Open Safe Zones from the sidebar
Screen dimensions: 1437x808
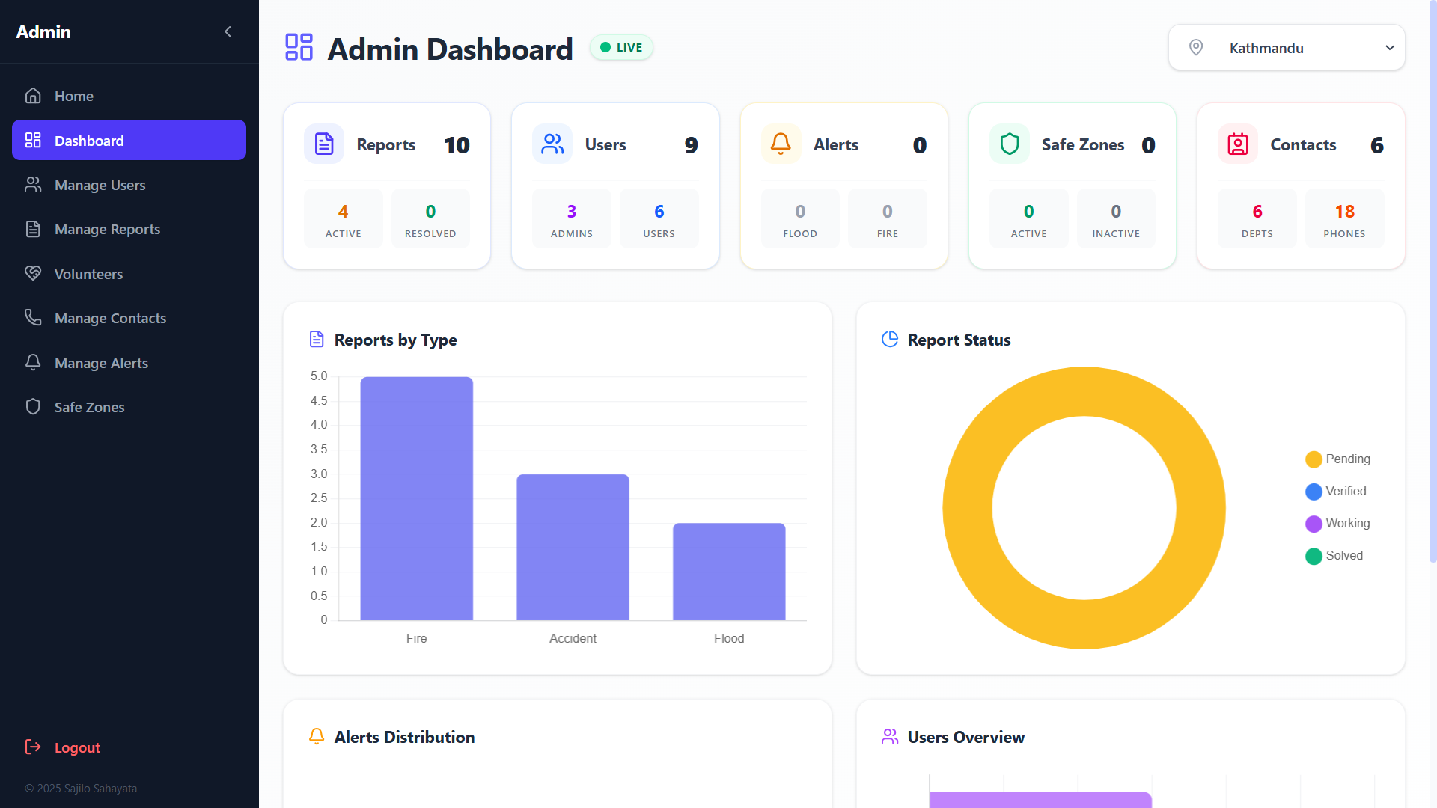pos(129,407)
